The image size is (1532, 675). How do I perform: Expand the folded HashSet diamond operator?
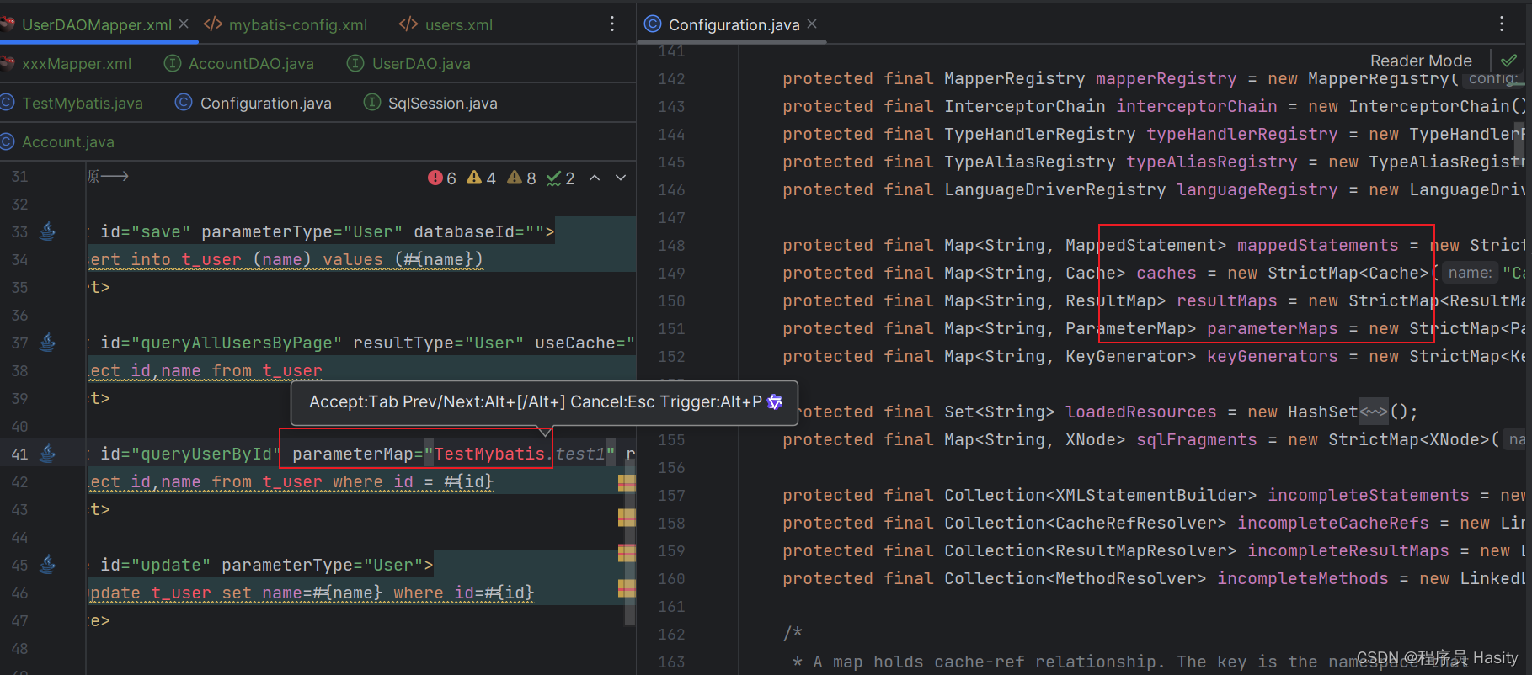coord(1373,412)
